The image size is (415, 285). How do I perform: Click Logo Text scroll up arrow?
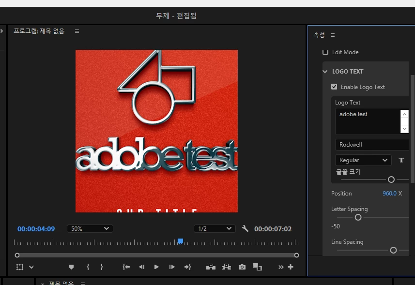(x=404, y=114)
